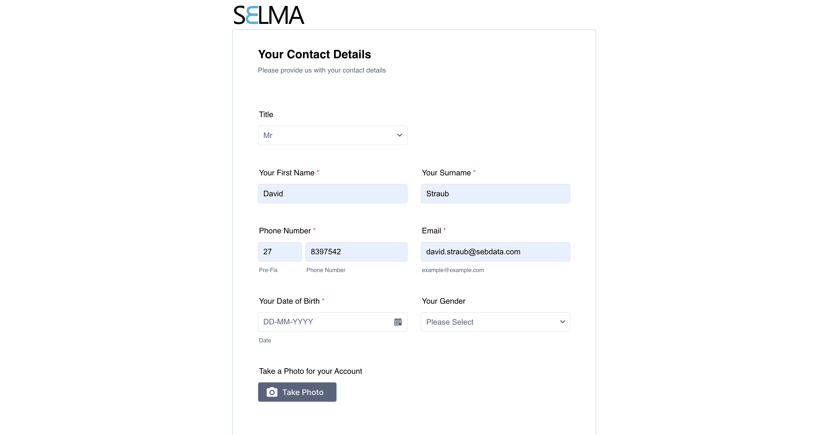
Task: Click the Your Contact Details heading
Action: click(x=315, y=54)
